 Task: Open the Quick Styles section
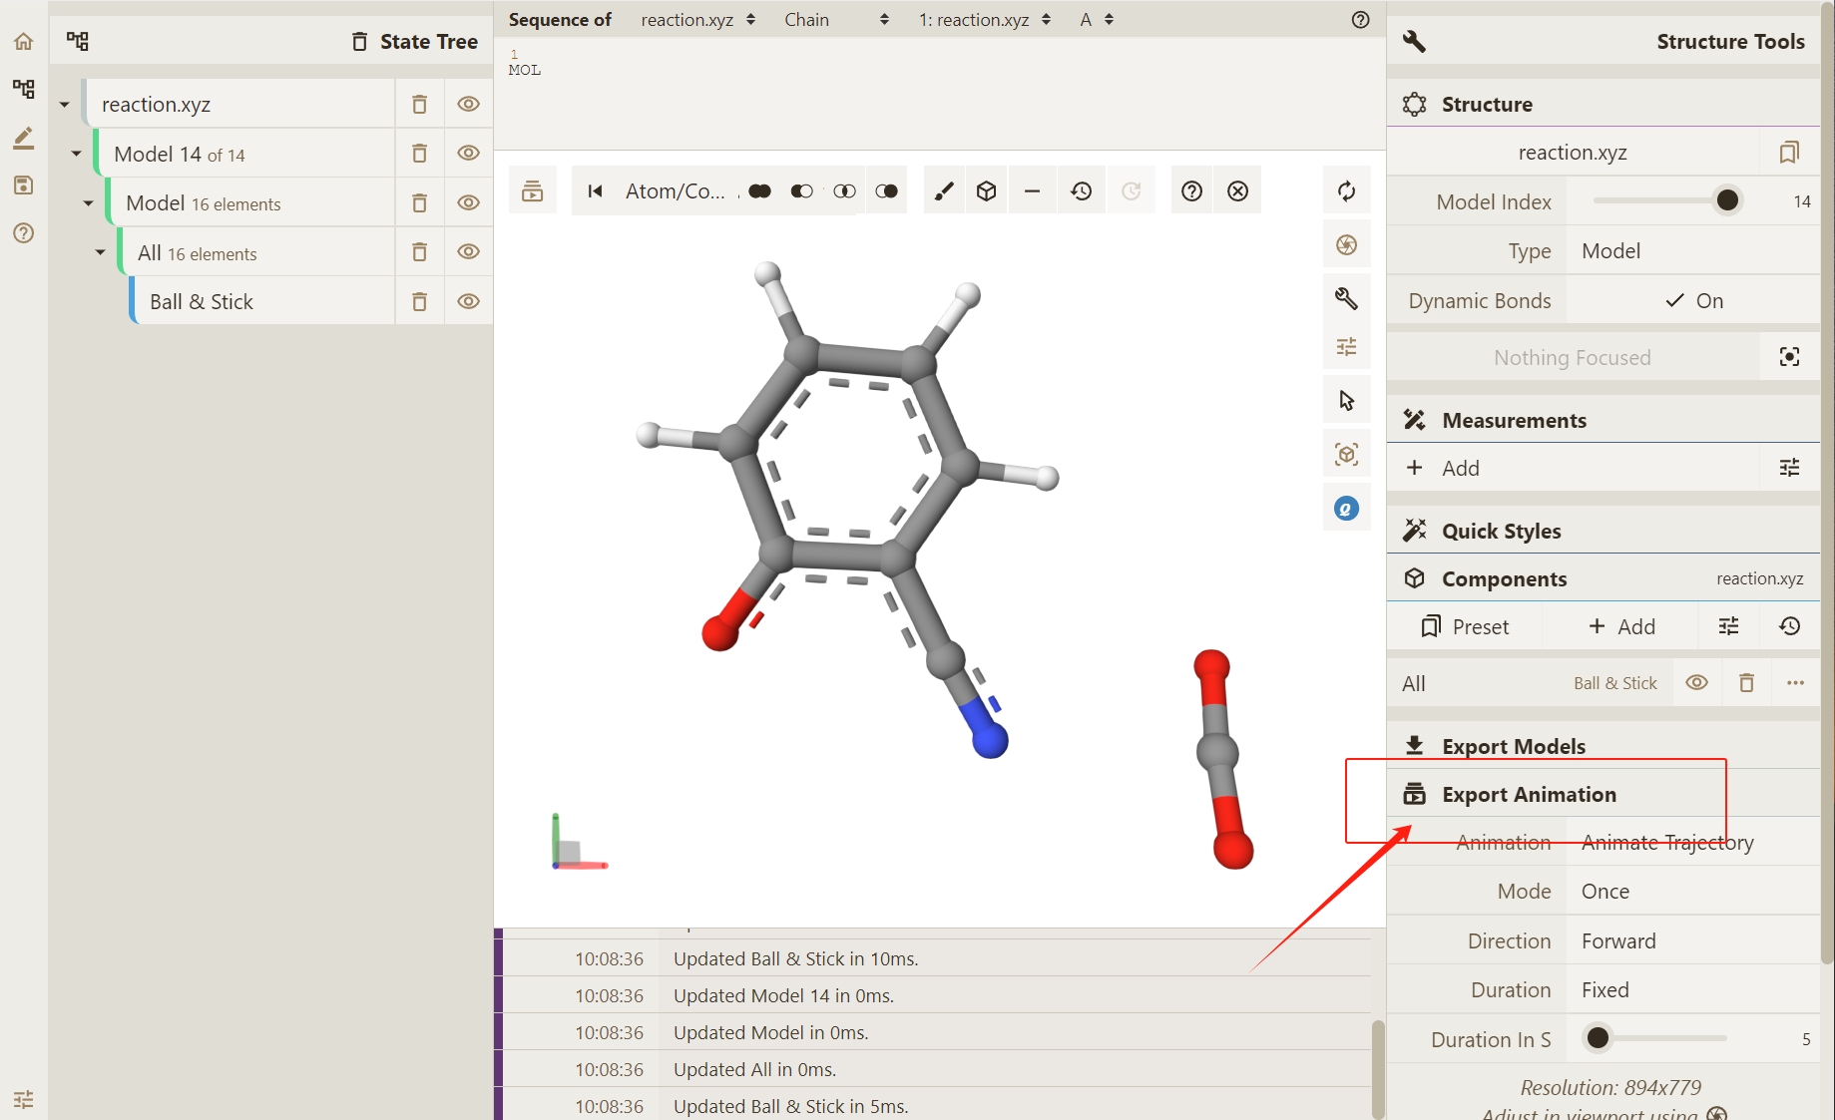pos(1501,531)
